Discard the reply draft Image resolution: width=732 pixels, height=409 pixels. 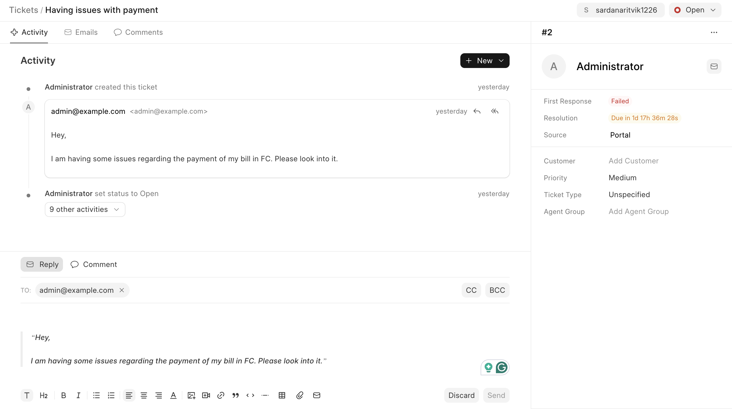(x=461, y=395)
